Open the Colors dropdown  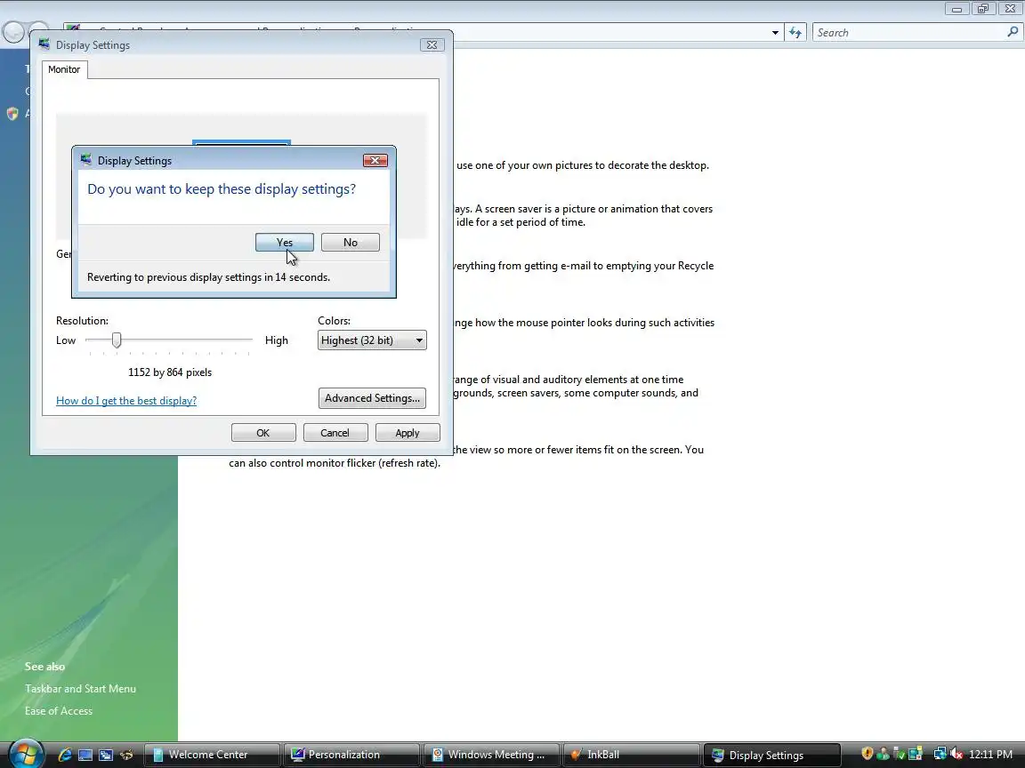pos(372,340)
